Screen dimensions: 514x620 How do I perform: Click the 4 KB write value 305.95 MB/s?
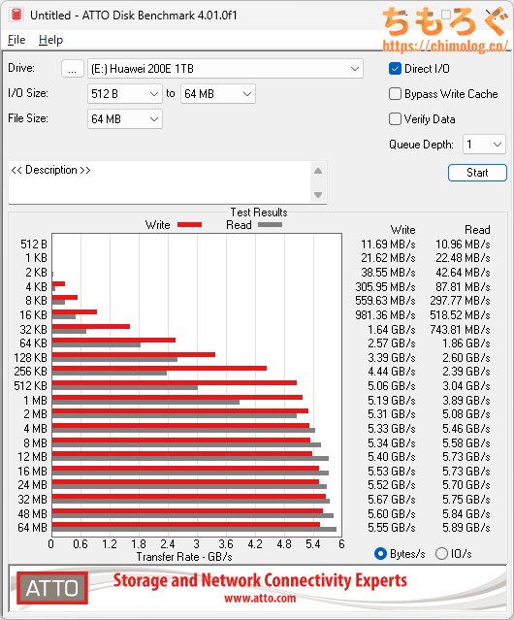tap(385, 286)
